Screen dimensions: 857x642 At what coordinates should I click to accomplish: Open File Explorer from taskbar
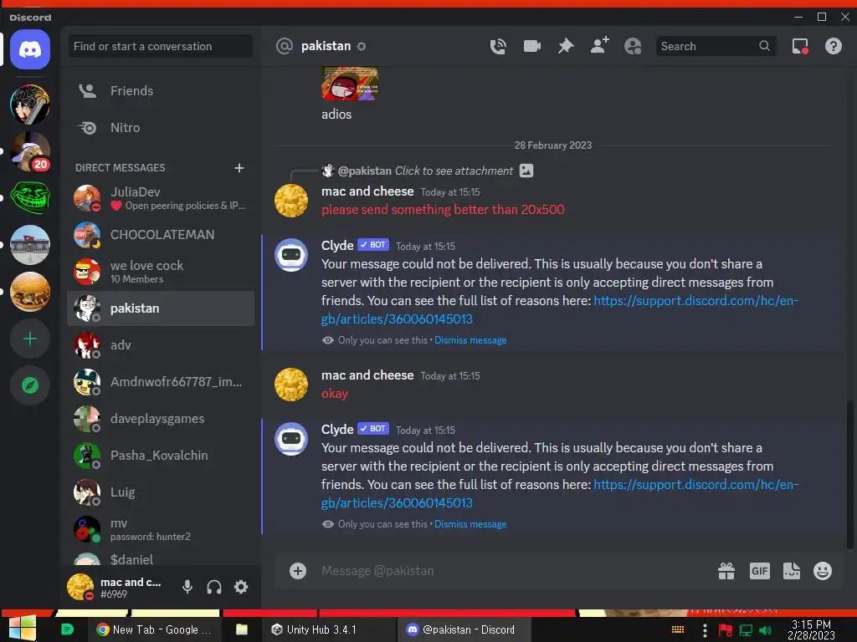pos(242,629)
